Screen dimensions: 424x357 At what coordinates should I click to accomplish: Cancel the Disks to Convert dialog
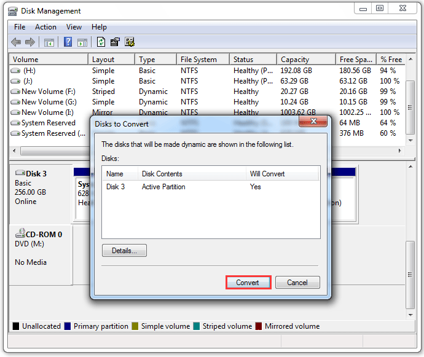pyautogui.click(x=297, y=283)
